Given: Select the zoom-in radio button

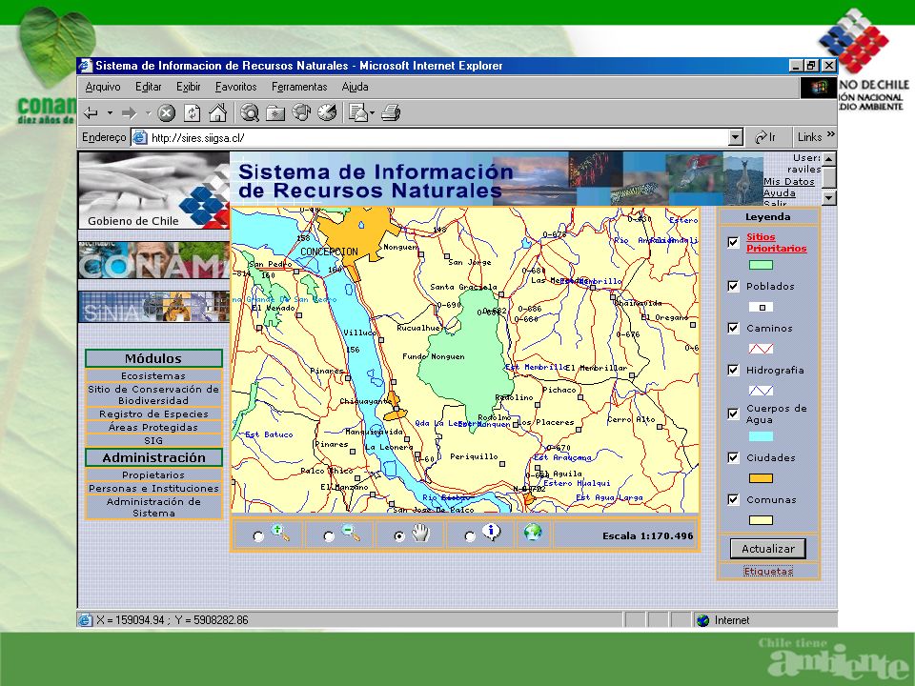Looking at the screenshot, I should 258,536.
